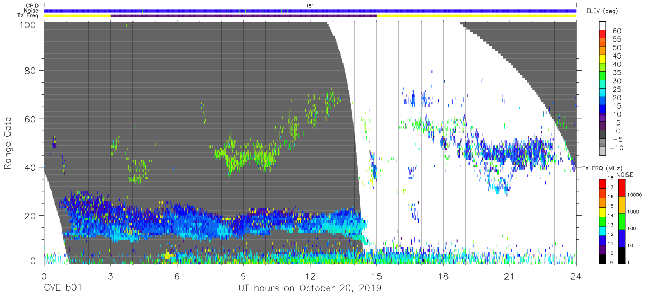648x299 pixels.
Task: Click the CVE b01 radar label
Action: click(63, 288)
